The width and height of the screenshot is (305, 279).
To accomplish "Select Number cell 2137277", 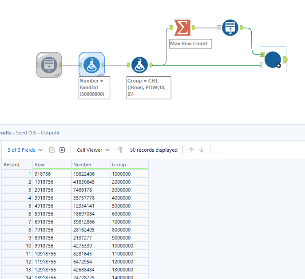I will click(91, 238).
